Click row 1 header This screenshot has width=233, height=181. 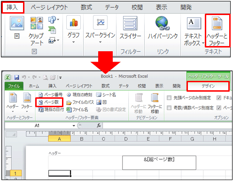tap(16, 173)
